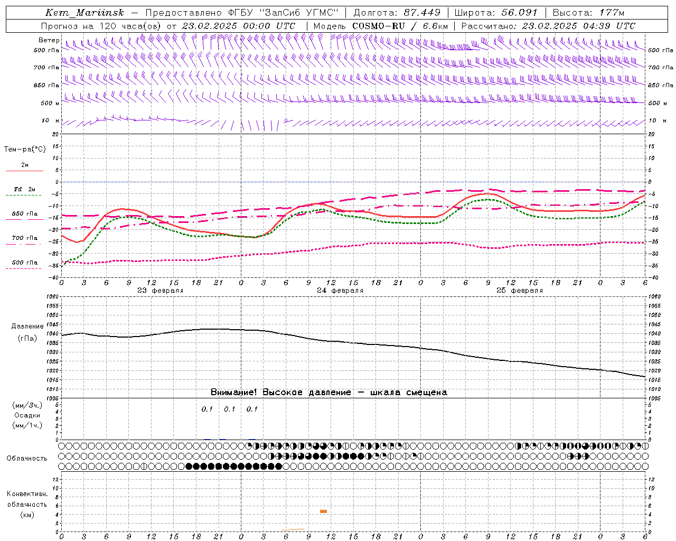Select the 'Модель COSMO-RU / 6.6км' text
This screenshot has height=541, width=676.
point(381,26)
